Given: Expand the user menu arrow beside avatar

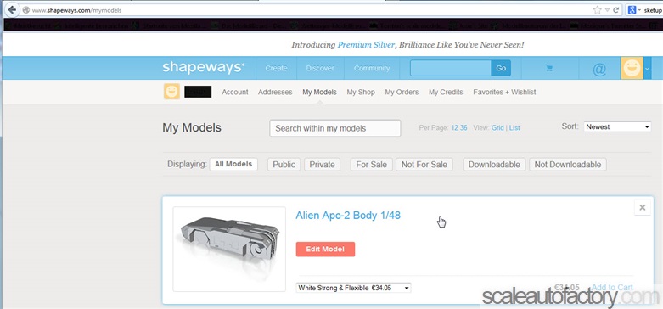Looking at the screenshot, I should pos(648,69).
